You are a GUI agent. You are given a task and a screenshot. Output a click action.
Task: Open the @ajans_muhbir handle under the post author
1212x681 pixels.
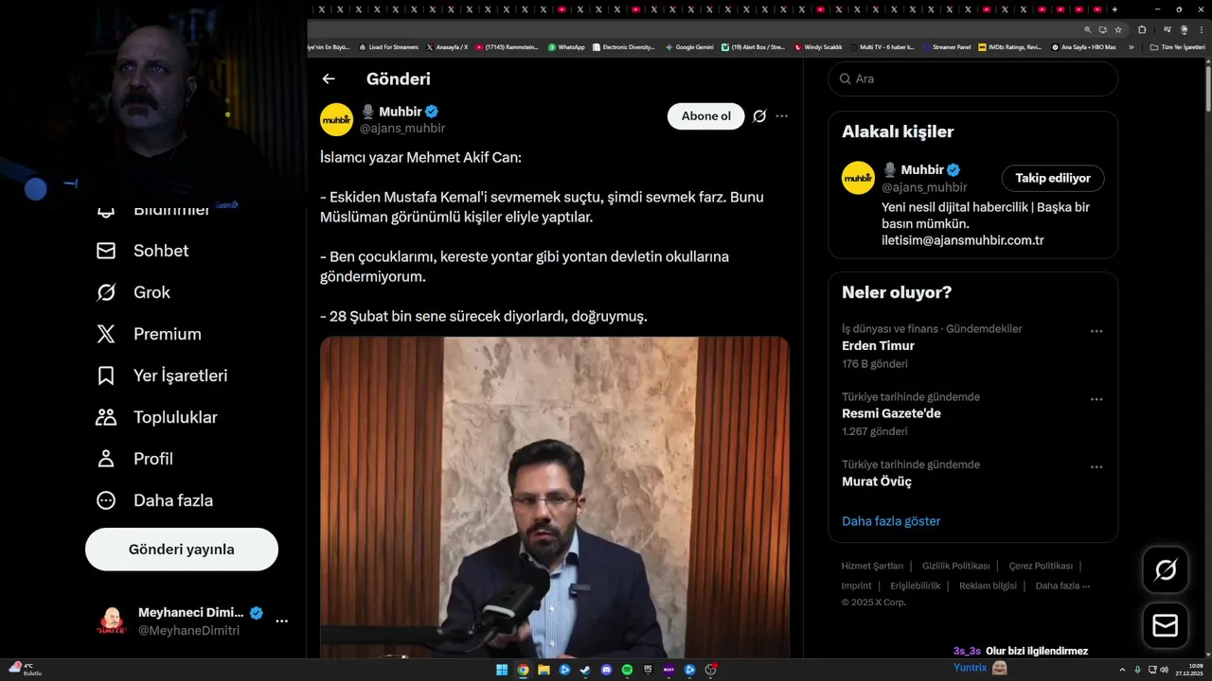point(402,129)
